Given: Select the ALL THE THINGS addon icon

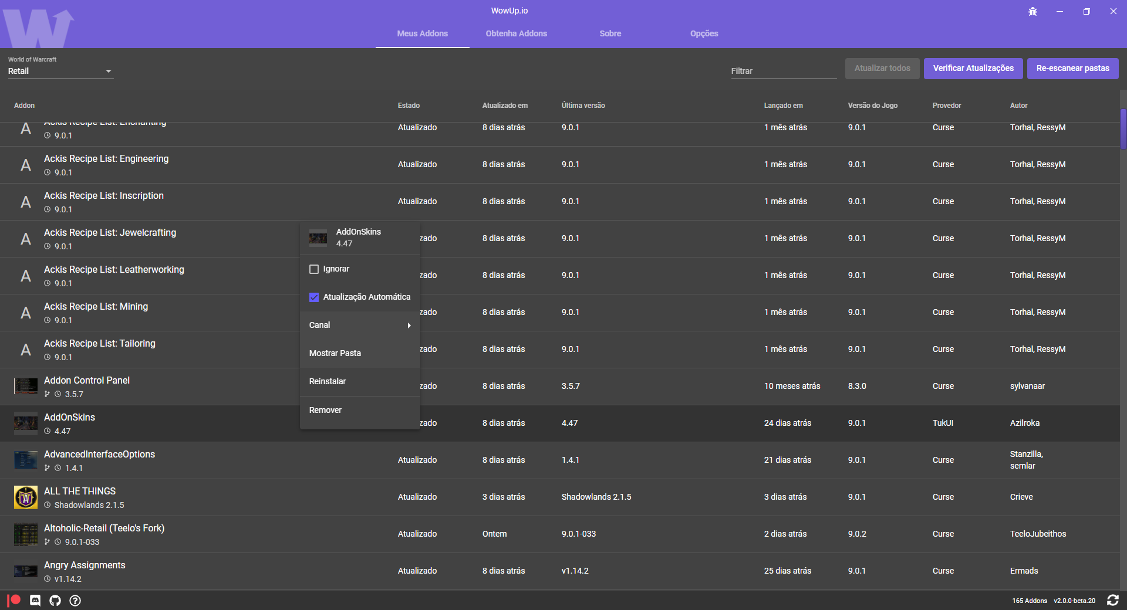Looking at the screenshot, I should (x=25, y=497).
